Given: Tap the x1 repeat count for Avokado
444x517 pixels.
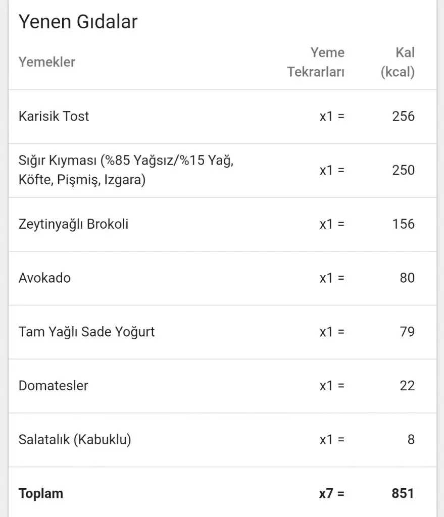Looking at the screenshot, I should (x=331, y=278).
